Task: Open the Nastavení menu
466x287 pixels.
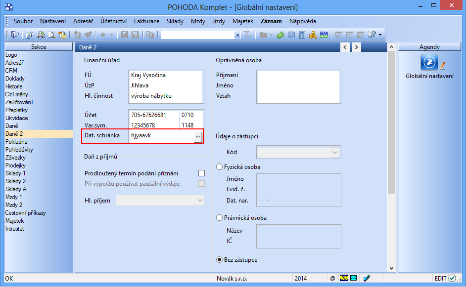Action: point(53,21)
